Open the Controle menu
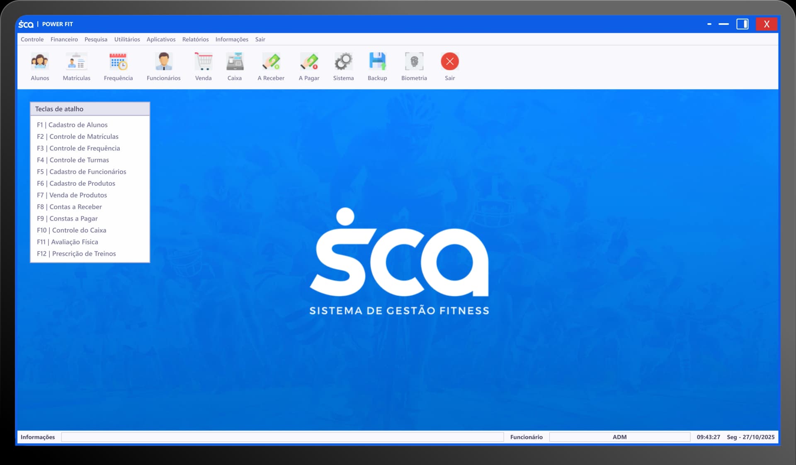 [32, 39]
